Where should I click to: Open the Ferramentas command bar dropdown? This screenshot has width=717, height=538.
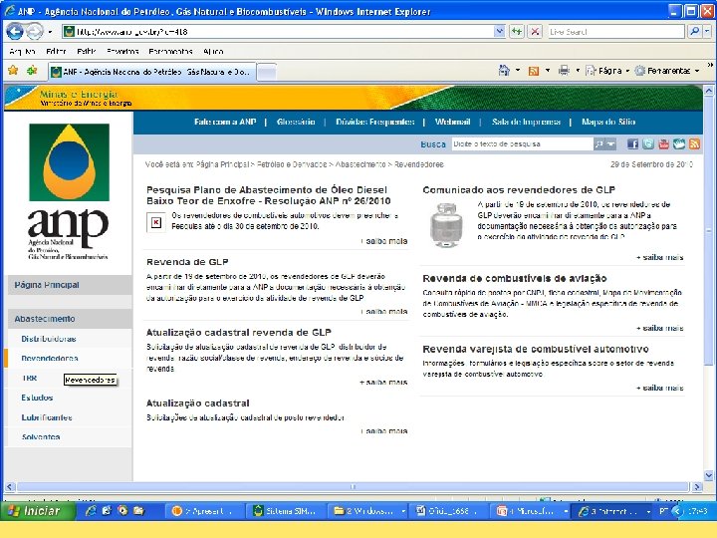667,71
